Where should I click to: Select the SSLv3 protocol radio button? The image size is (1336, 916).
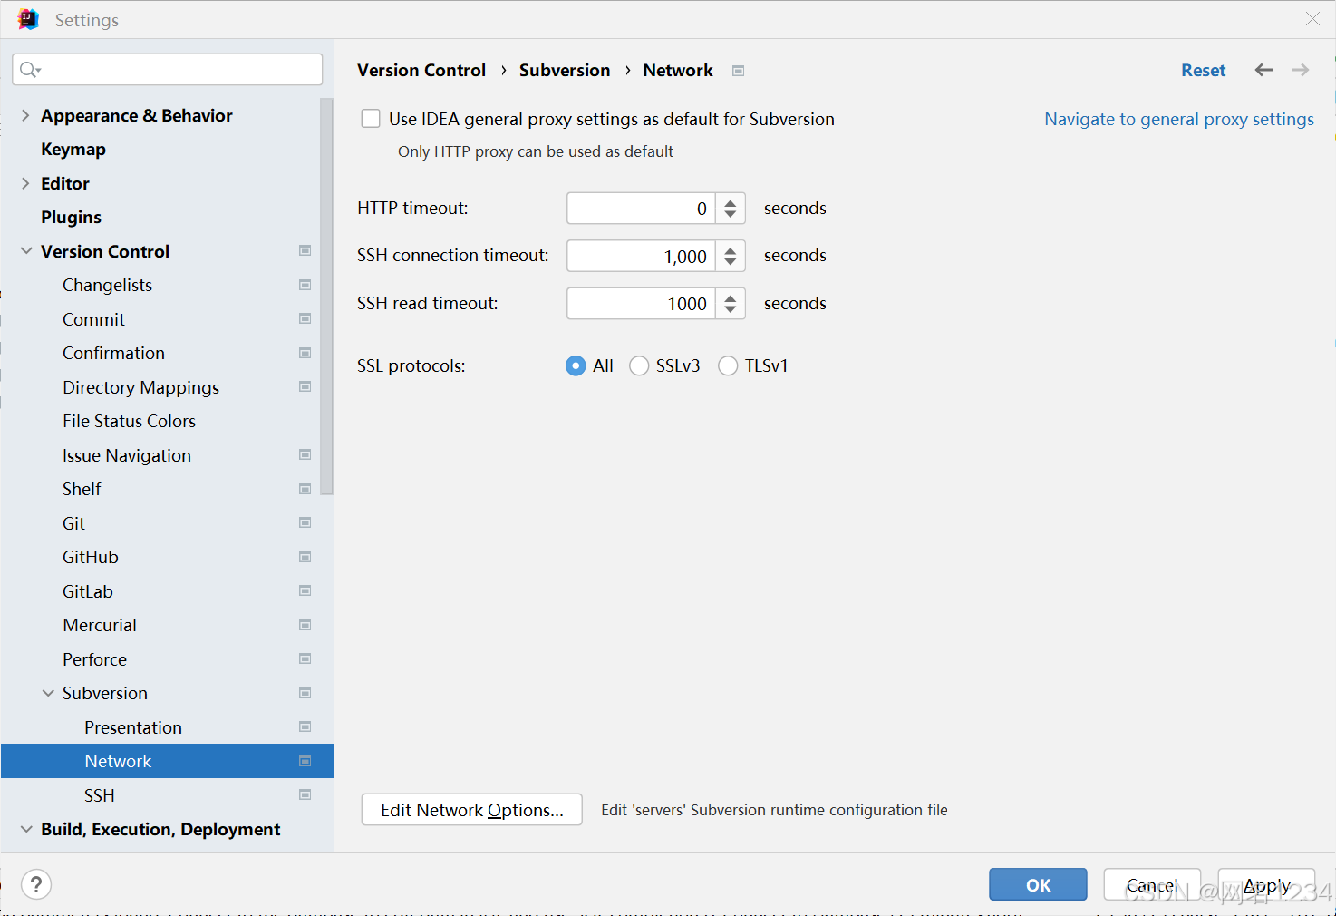[x=639, y=365]
